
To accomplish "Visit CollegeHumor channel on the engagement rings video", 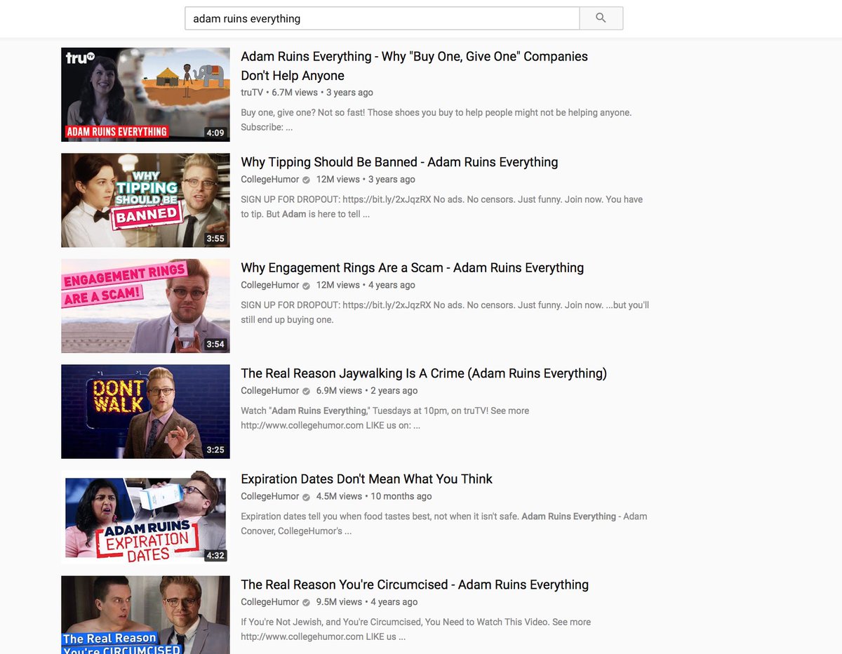I will click(270, 285).
